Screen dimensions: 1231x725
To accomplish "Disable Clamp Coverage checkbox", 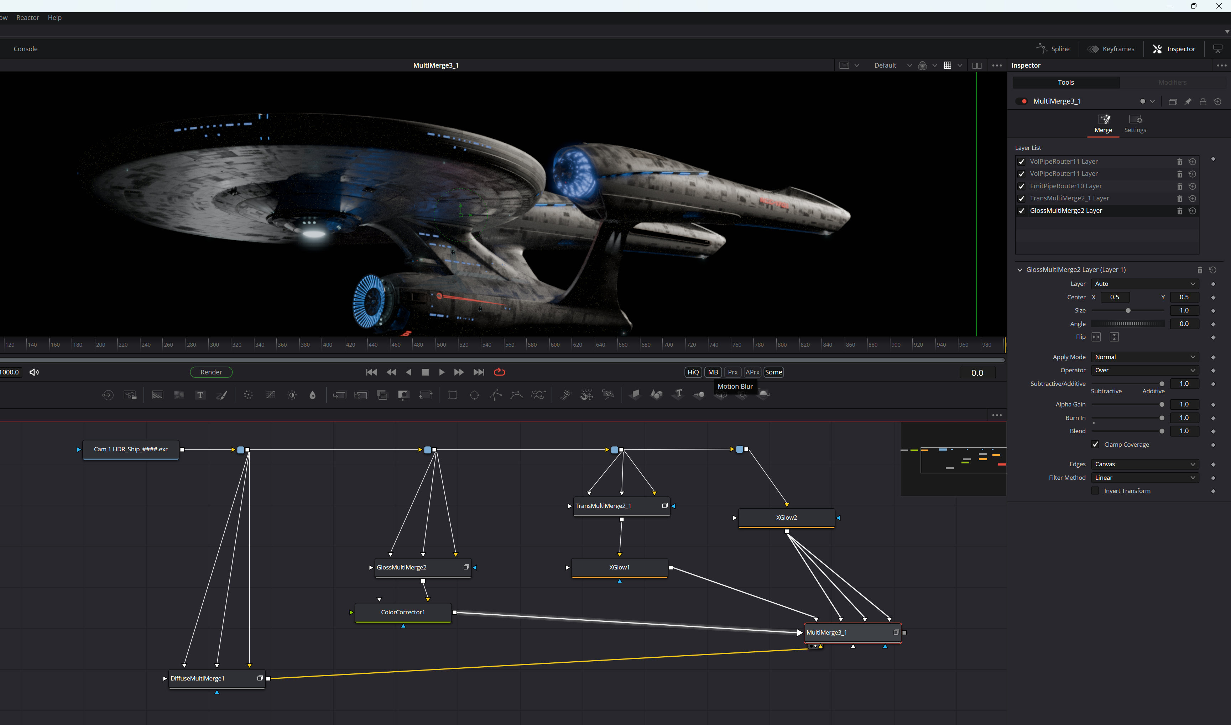I will pos(1095,445).
